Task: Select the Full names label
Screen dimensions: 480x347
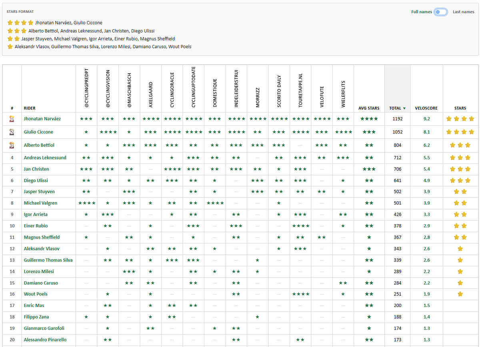Action: click(x=422, y=12)
